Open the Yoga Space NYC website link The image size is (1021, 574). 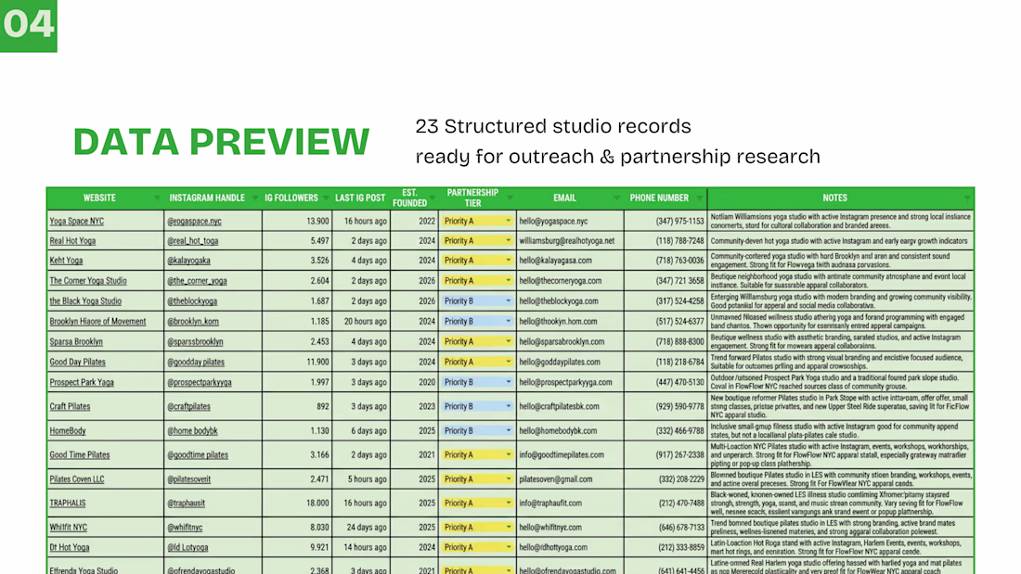[77, 222]
